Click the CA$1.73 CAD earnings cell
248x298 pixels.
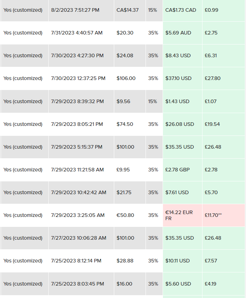[x=181, y=10]
